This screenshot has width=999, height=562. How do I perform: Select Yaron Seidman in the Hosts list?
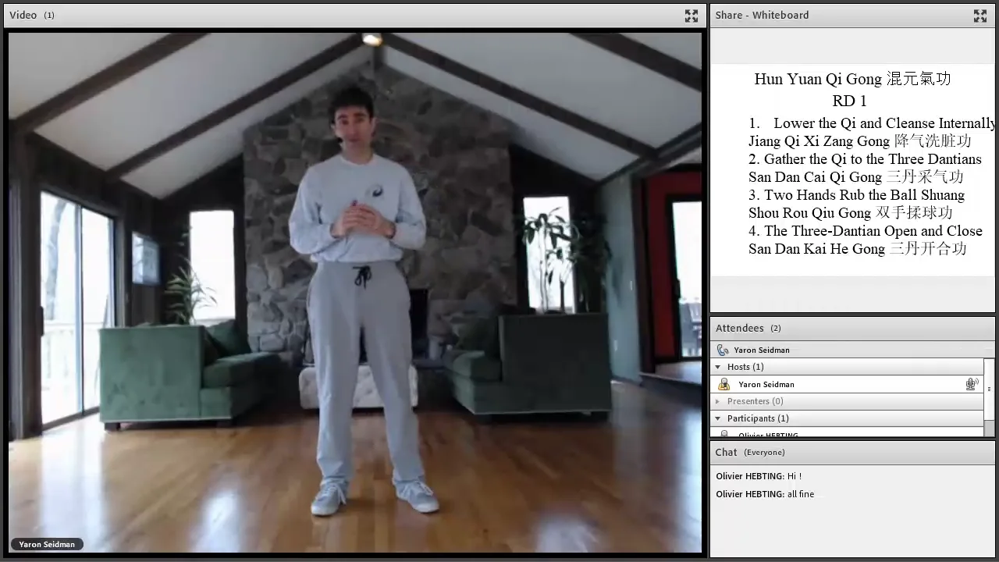pos(847,384)
